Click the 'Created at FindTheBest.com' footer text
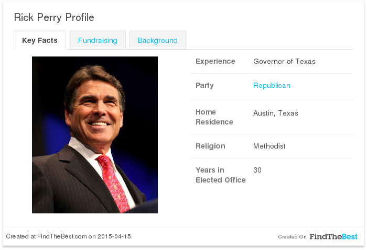 [x=69, y=236]
